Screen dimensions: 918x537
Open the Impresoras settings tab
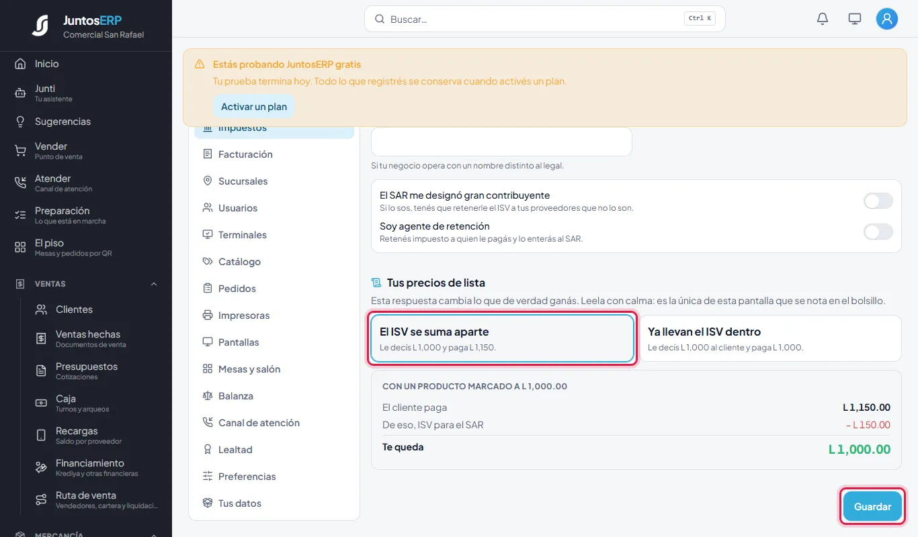[x=274, y=315]
